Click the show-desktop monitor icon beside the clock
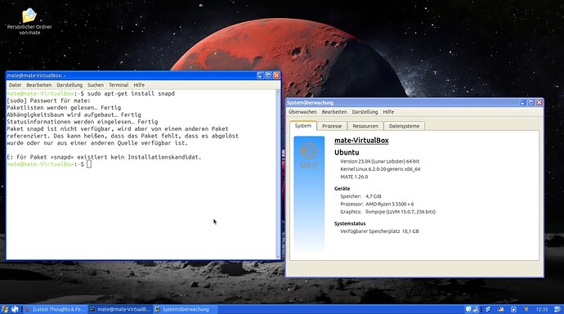 pos(557,309)
